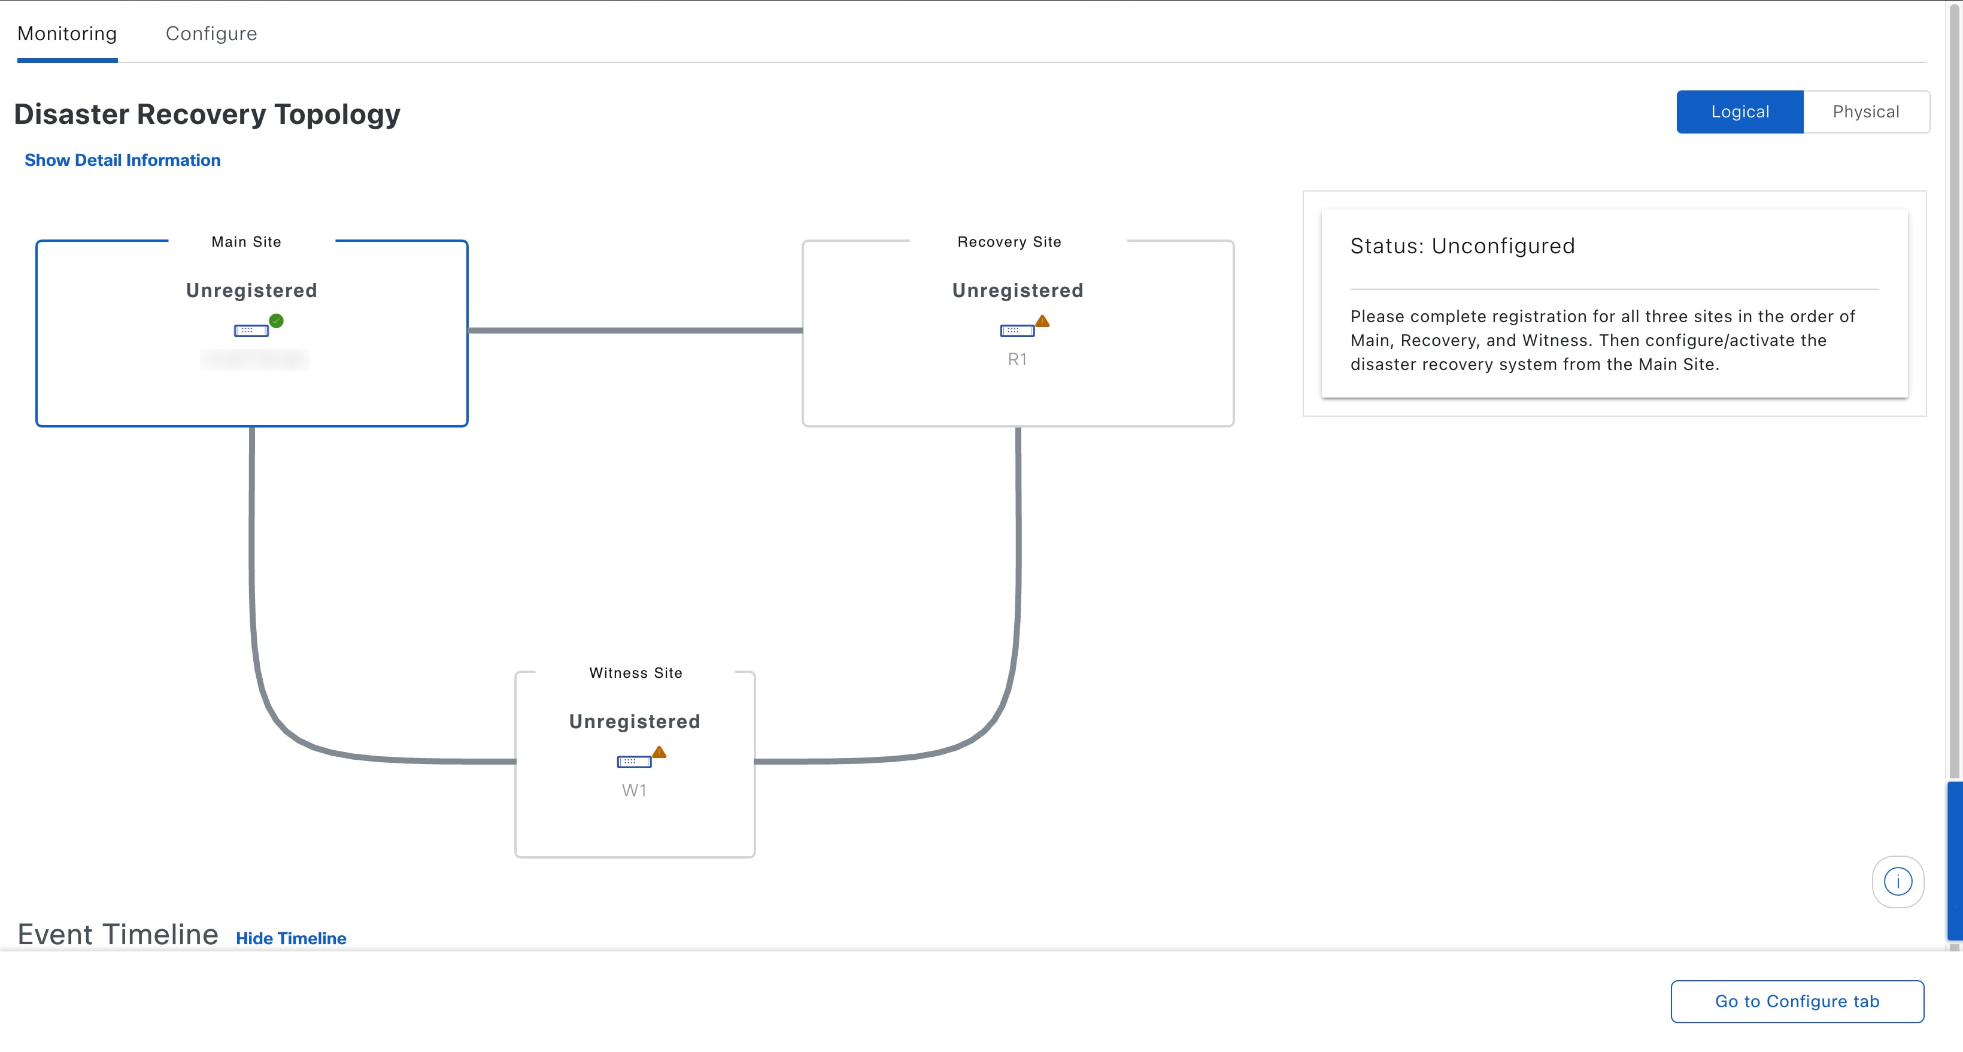Click the Recovery Site R1 device icon
The height and width of the screenshot is (1052, 1963).
coord(1017,331)
